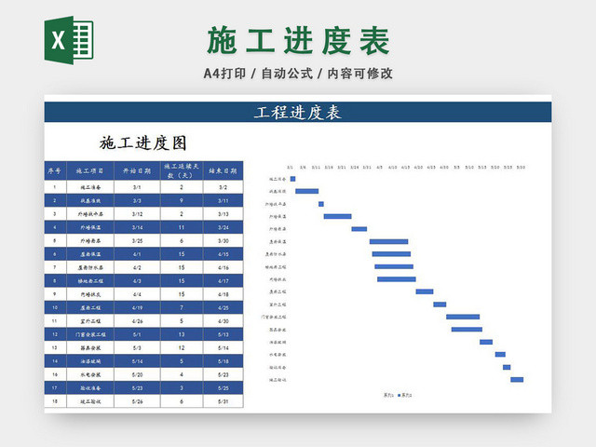Select the 序号 column header
The height and width of the screenshot is (447, 596).
(55, 170)
